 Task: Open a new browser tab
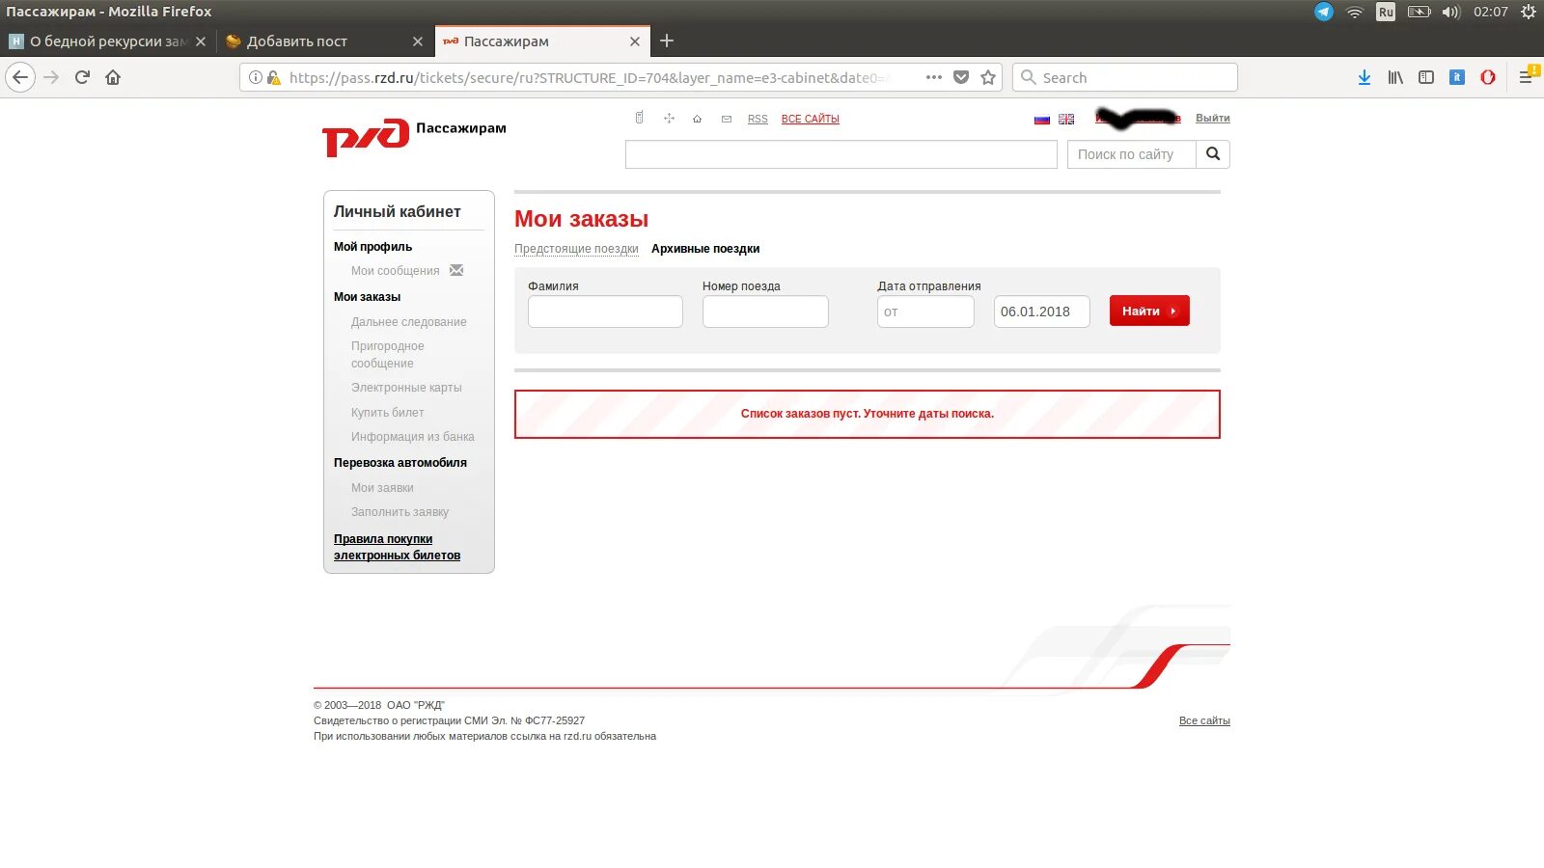pos(667,41)
